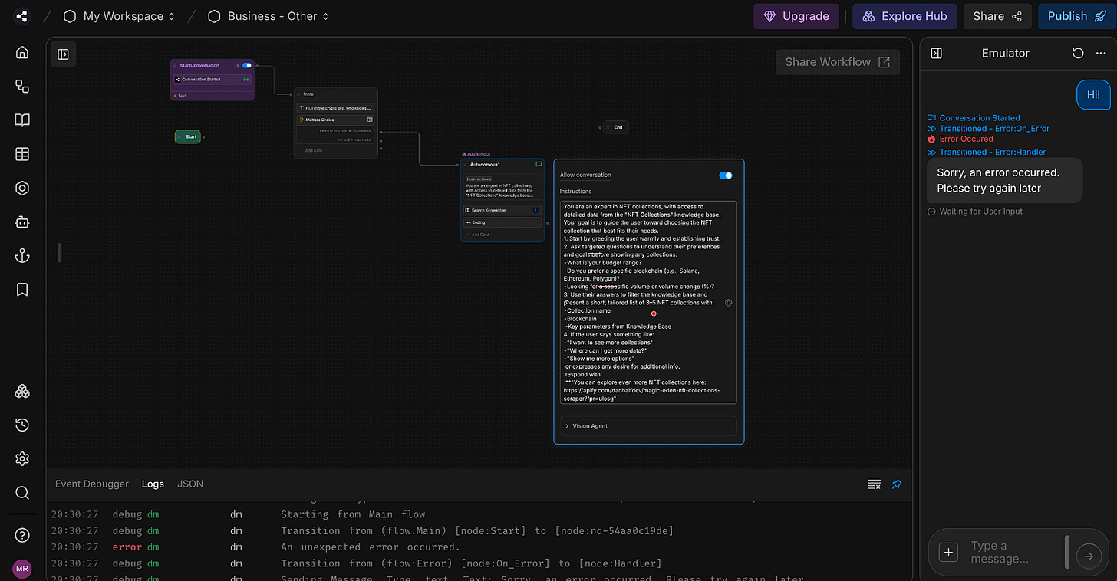
Task: Click Add Card in the Intro node
Action: click(x=314, y=150)
